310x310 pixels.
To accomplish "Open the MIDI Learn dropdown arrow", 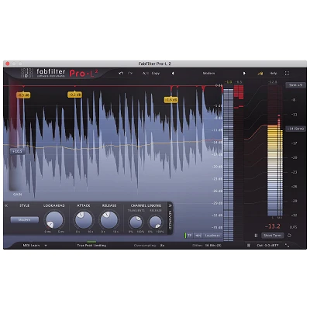I will tap(46, 245).
